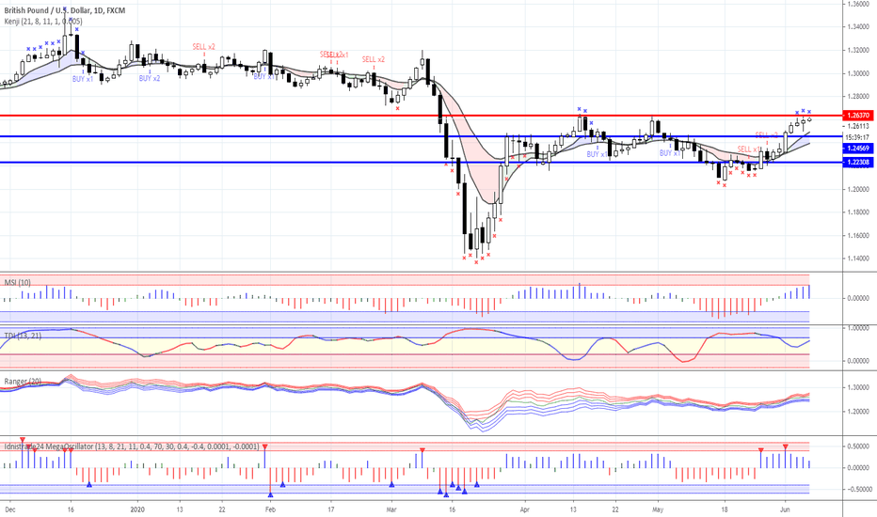Image resolution: width=877 pixels, height=517 pixels.
Task: Click the 15:39:17 bar countdown on price axis
Action: pyautogui.click(x=857, y=137)
